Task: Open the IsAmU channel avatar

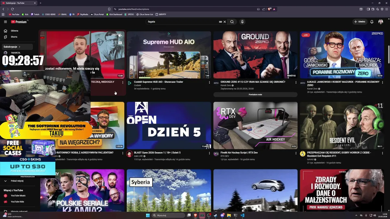Action: click(303, 154)
